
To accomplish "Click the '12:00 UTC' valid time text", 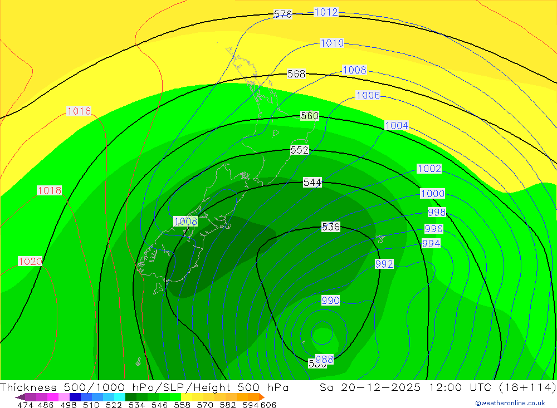I will (x=462, y=387).
